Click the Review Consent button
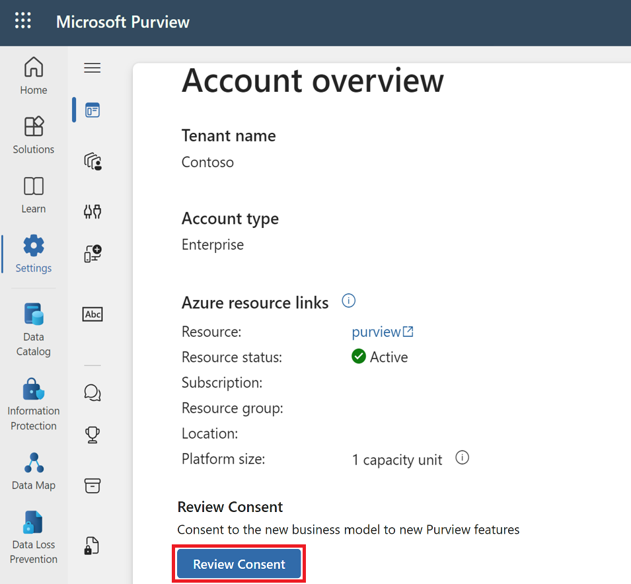 239,564
